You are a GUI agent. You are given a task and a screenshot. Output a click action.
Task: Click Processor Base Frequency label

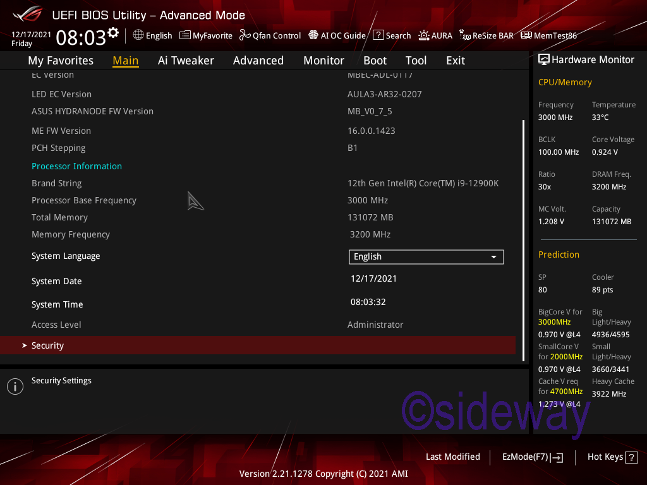pyautogui.click(x=84, y=200)
